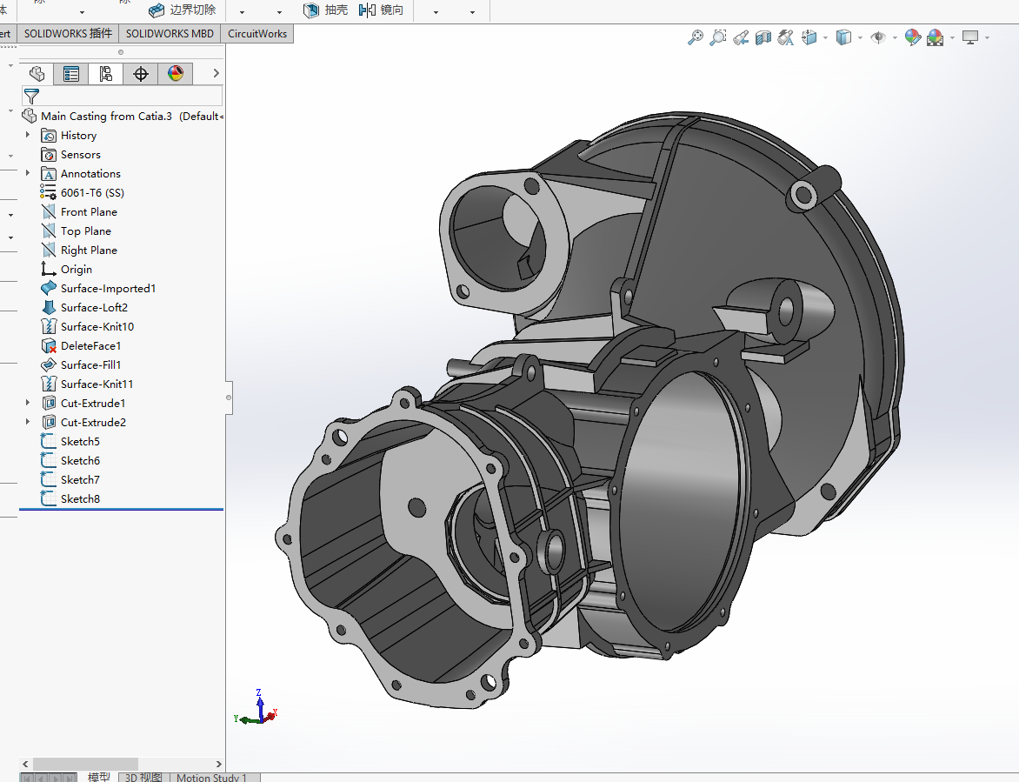Open the Edit Appearance tool

click(911, 37)
